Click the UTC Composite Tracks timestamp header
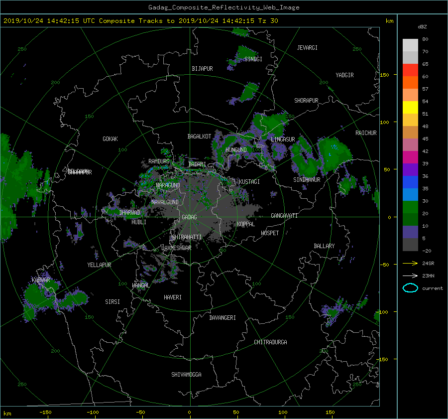The width and height of the screenshot is (448, 419). (x=140, y=21)
